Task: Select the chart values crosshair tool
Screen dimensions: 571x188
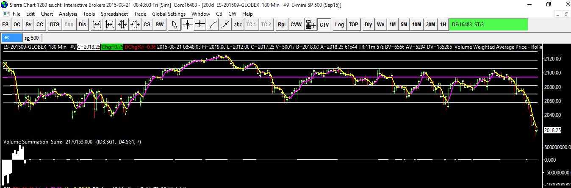Action: (x=187, y=25)
